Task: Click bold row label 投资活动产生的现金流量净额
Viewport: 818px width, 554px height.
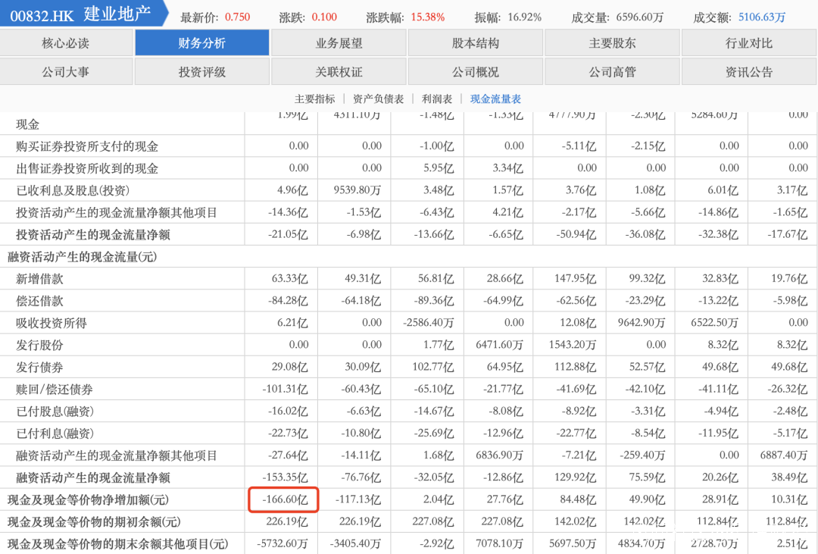Action: tap(93, 234)
